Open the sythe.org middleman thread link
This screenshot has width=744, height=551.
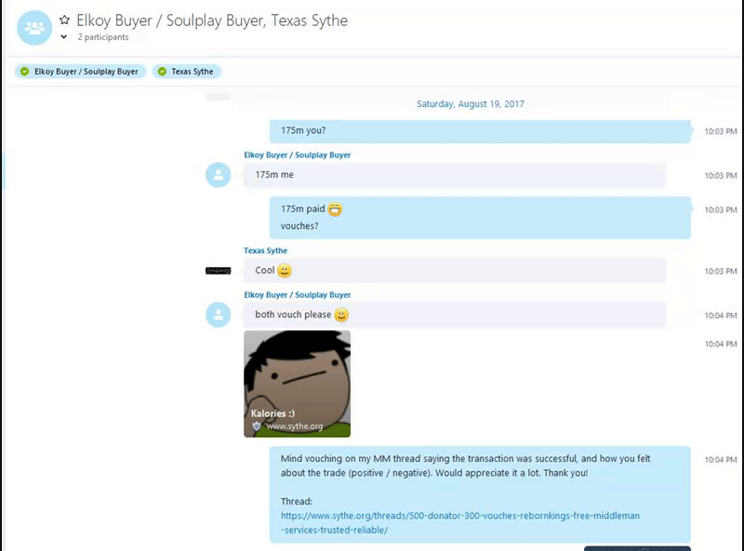coord(459,522)
